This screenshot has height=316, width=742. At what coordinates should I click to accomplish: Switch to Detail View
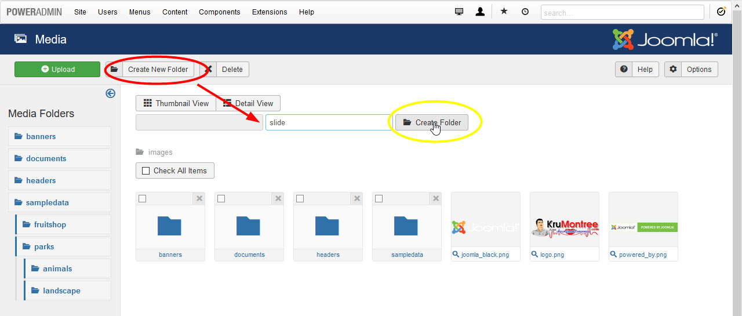248,103
